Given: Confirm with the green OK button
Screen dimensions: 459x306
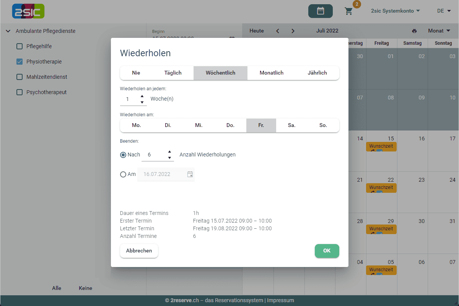Looking at the screenshot, I should click(x=327, y=251).
